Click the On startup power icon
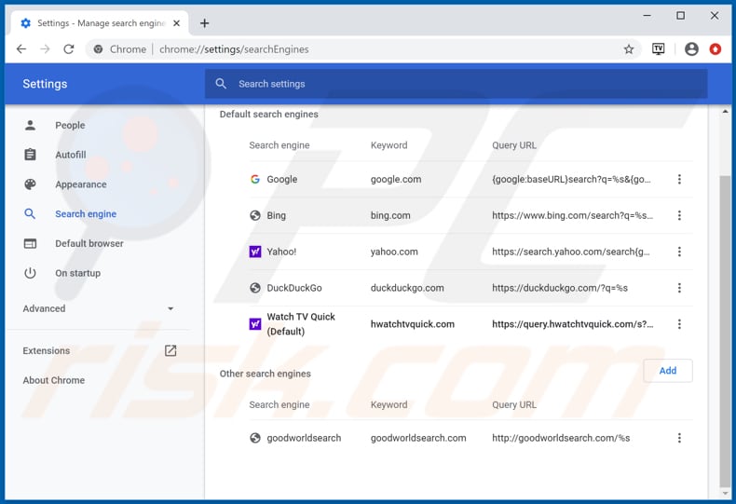This screenshot has width=736, height=504. [30, 273]
